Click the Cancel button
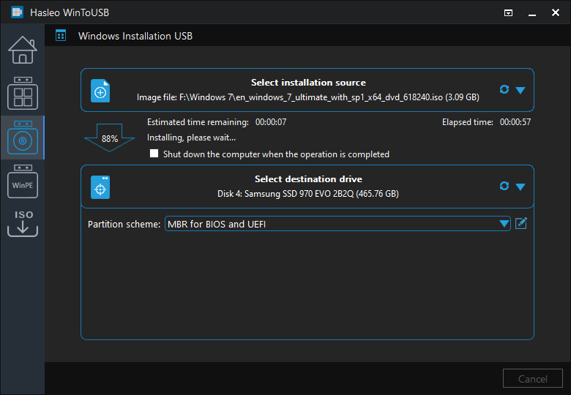Screen dimensions: 571x395 (x=533, y=379)
